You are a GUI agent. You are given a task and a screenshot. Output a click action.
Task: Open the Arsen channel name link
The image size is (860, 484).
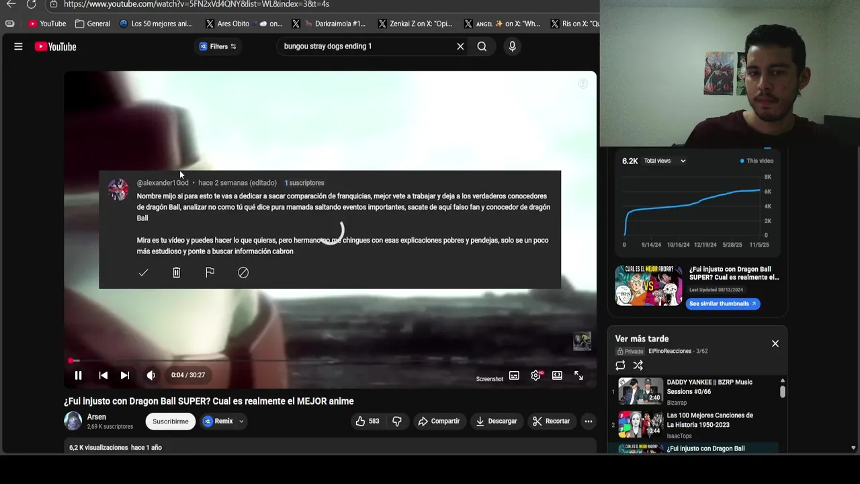[96, 417]
